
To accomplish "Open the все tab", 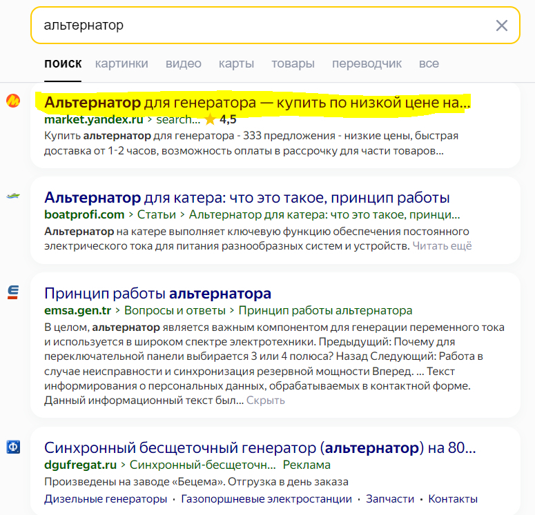I will (429, 63).
